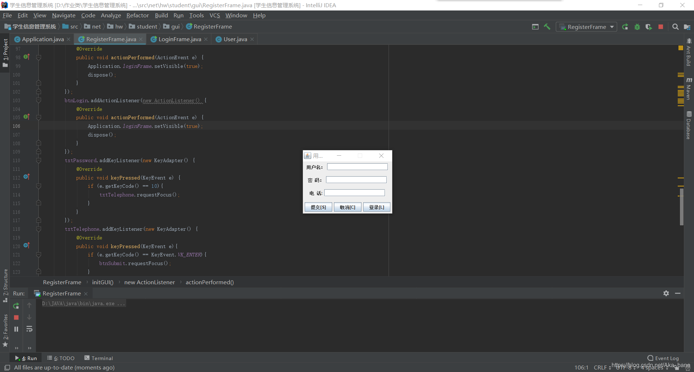Click initGUI() in editor breadcrumb
The height and width of the screenshot is (372, 694).
(x=103, y=282)
